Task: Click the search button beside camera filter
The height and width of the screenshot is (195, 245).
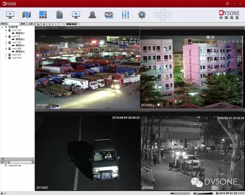Action: 23,24
